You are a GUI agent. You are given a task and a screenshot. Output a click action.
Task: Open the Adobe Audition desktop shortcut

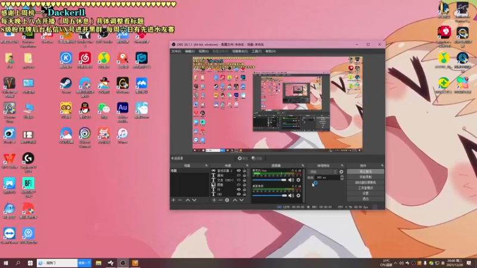[123, 112]
